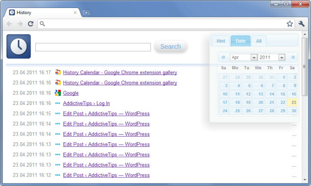Click the 23.04.2011 16:15 timestamp
The image size is (311, 186).
tap(32, 113)
